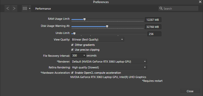Click the Disk Usage Warning At label
The image size is (203, 96).
pyautogui.click(x=55, y=26)
